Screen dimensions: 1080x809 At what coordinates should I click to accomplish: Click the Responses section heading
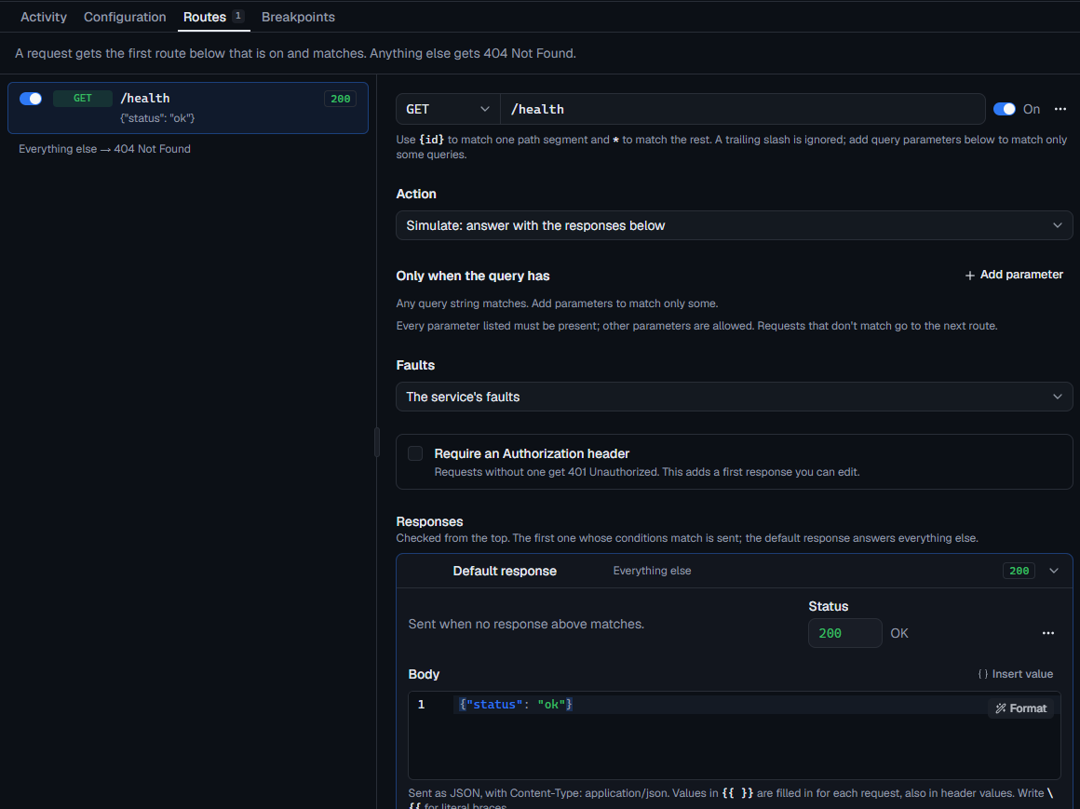(x=430, y=521)
